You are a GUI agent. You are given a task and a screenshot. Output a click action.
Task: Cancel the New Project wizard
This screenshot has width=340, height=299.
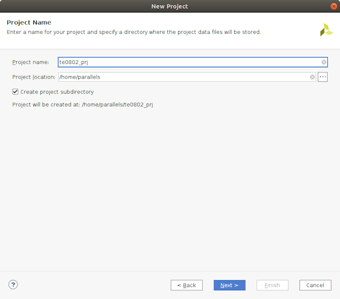tap(315, 285)
